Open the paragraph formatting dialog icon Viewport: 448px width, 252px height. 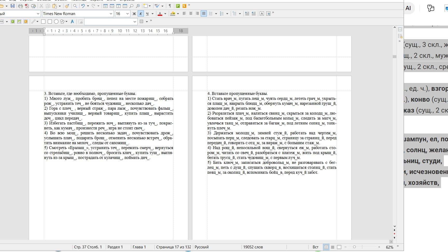click(x=268, y=14)
